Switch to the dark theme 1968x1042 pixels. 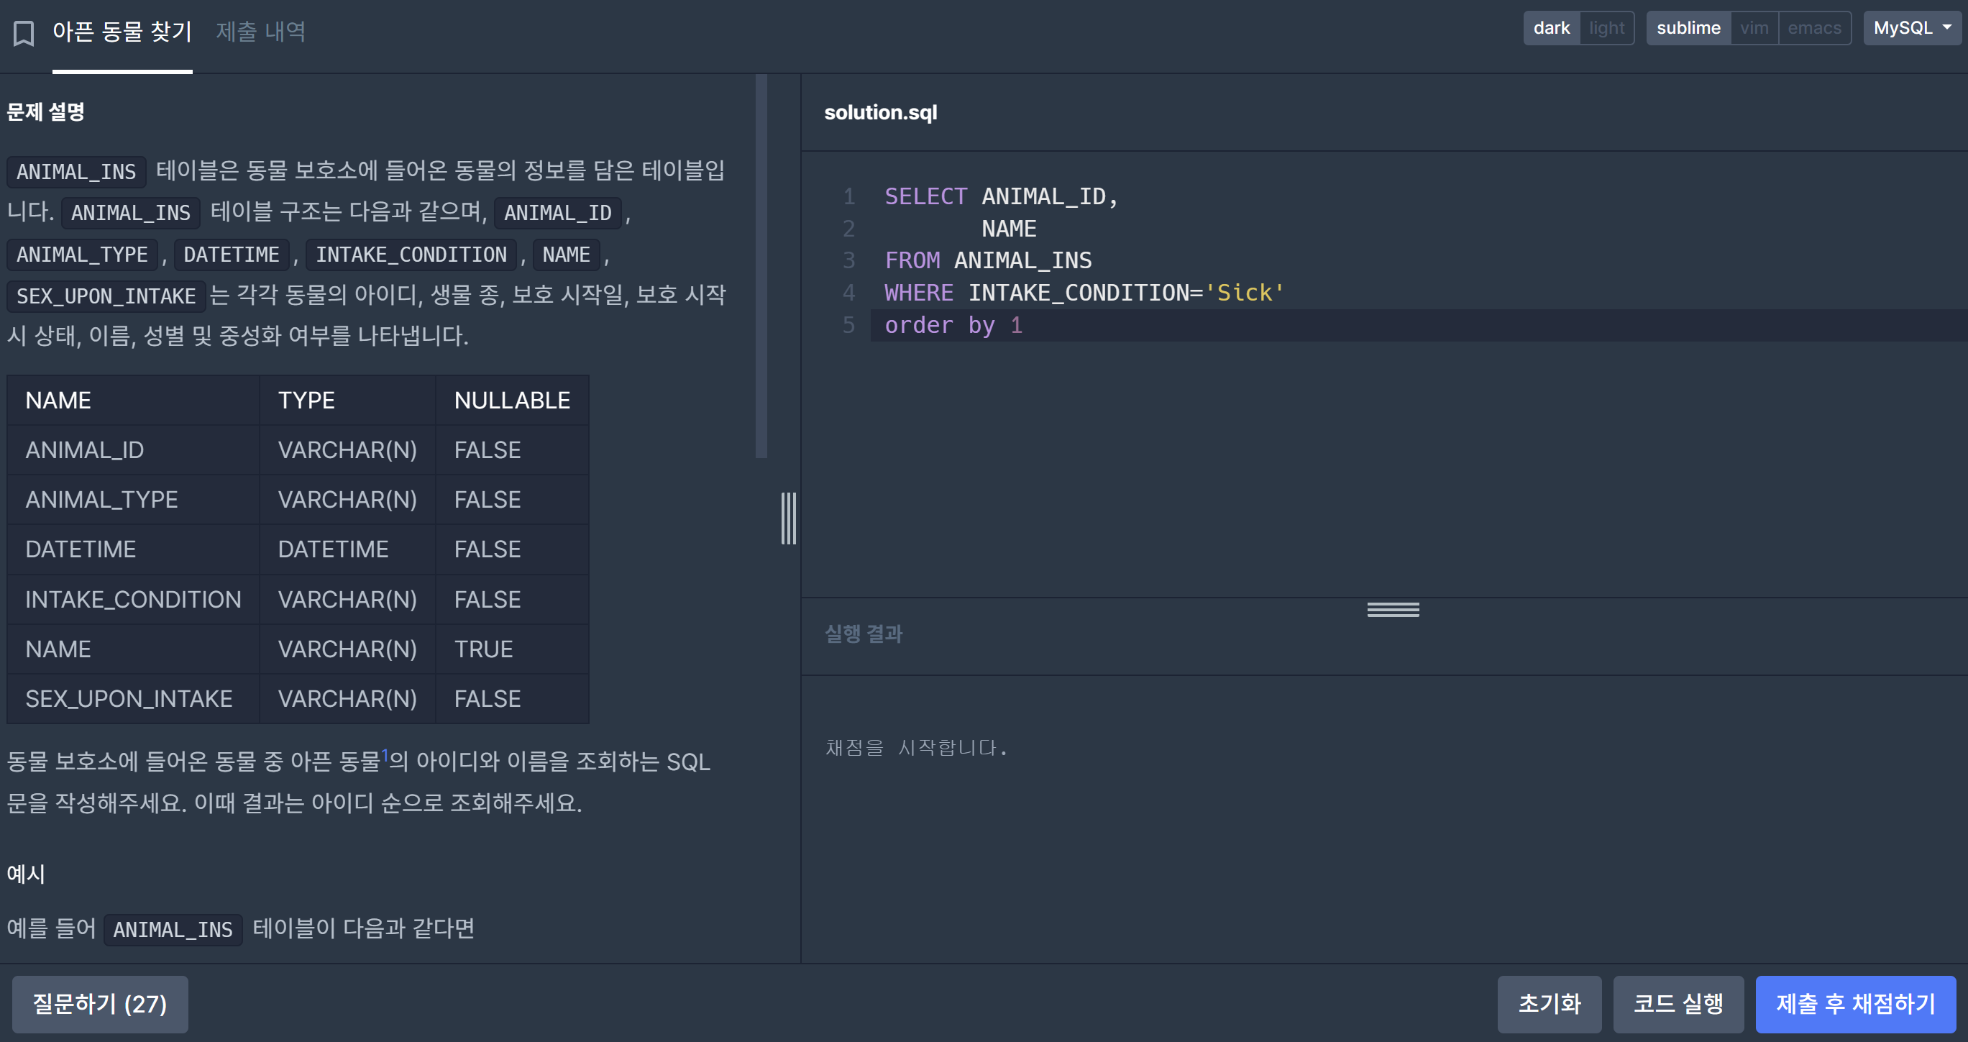(1551, 28)
